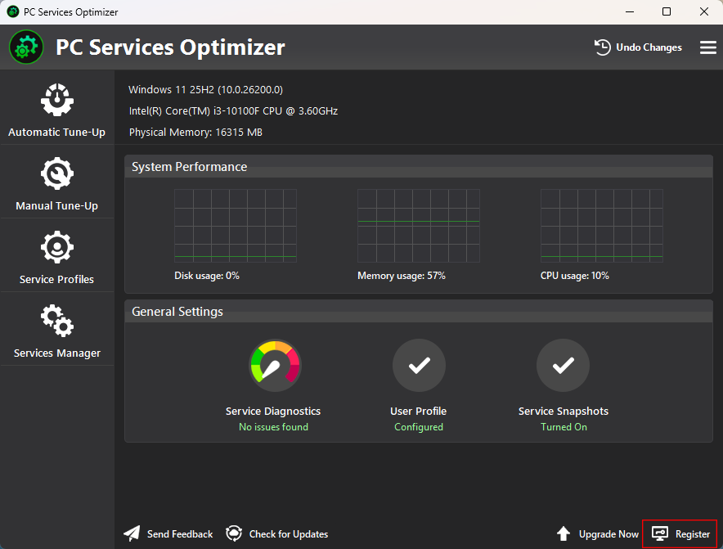Click the PC Services Optimizer green logo

(26, 47)
